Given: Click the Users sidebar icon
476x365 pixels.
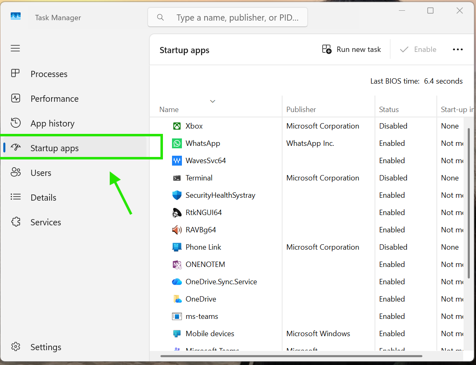Looking at the screenshot, I should [x=16, y=172].
